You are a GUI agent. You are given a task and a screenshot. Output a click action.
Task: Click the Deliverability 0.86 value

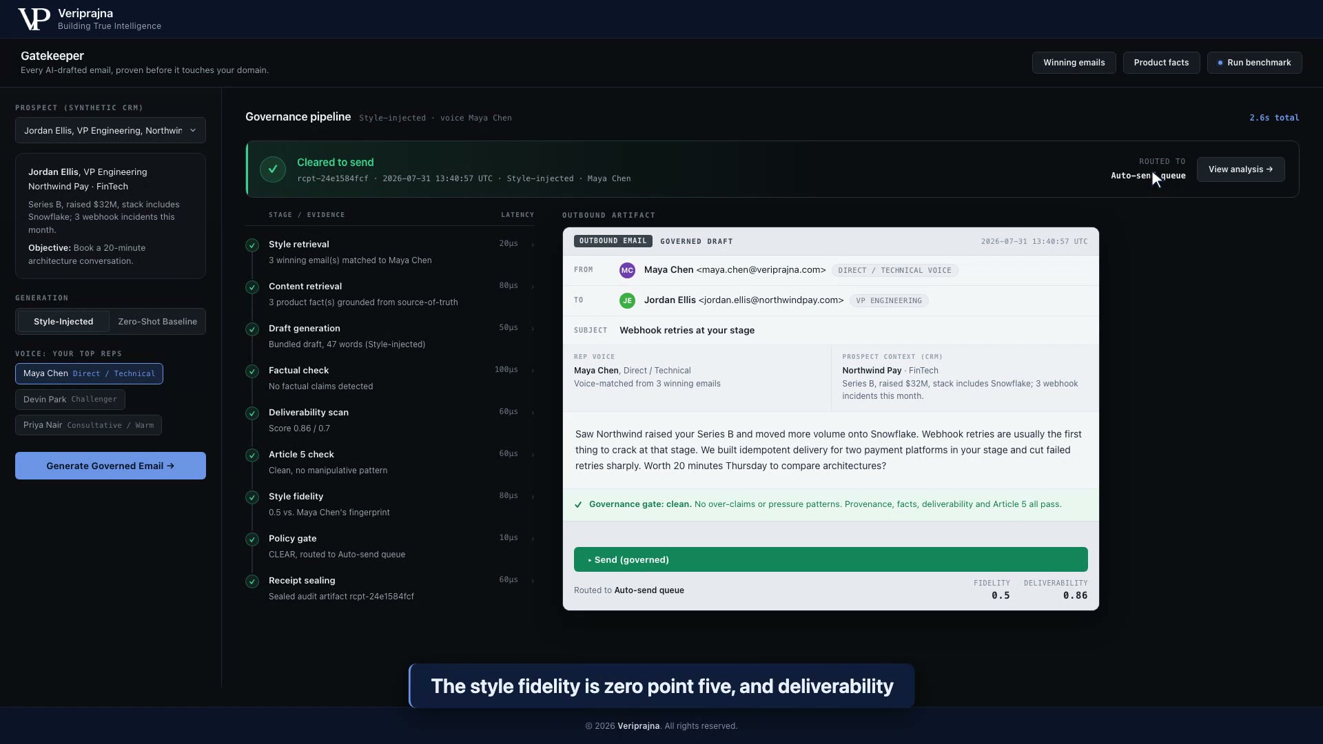tap(1075, 596)
